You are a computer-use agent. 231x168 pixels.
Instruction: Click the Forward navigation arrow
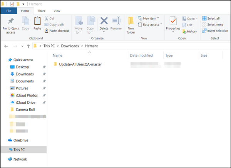click(x=15, y=46)
